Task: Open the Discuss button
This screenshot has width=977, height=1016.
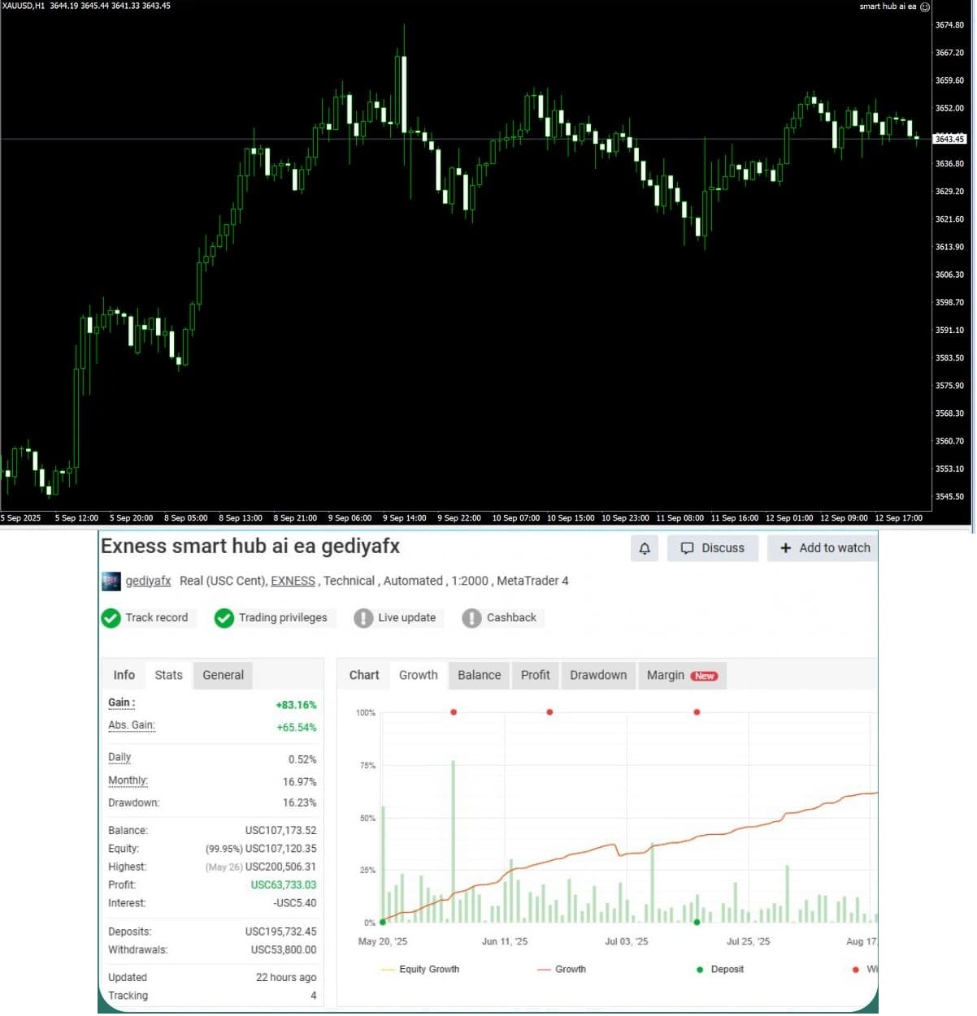Action: tap(713, 548)
